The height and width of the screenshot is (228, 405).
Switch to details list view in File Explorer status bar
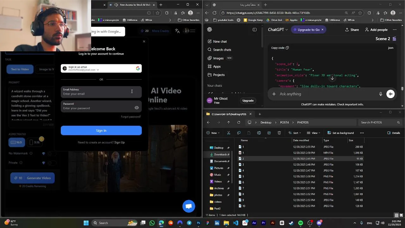pyautogui.click(x=396, y=215)
